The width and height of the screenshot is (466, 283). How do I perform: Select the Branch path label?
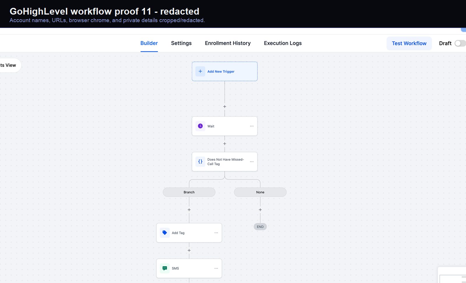point(189,192)
